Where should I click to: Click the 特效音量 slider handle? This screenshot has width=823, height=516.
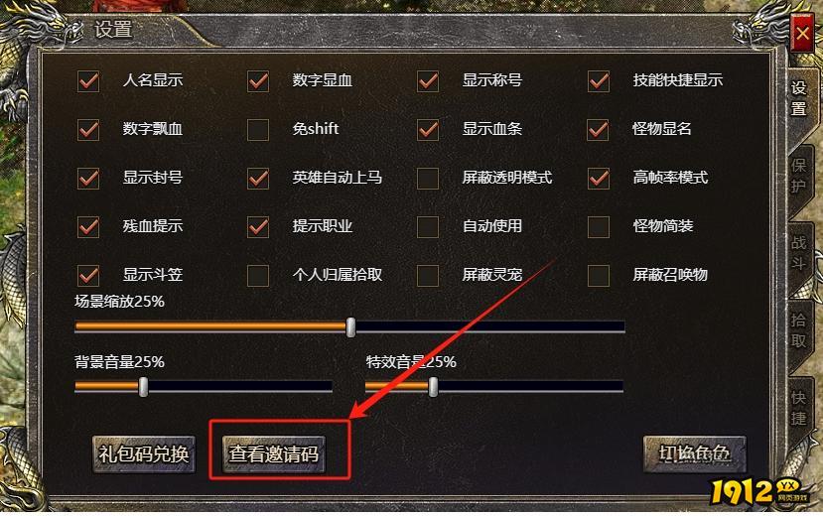(433, 387)
